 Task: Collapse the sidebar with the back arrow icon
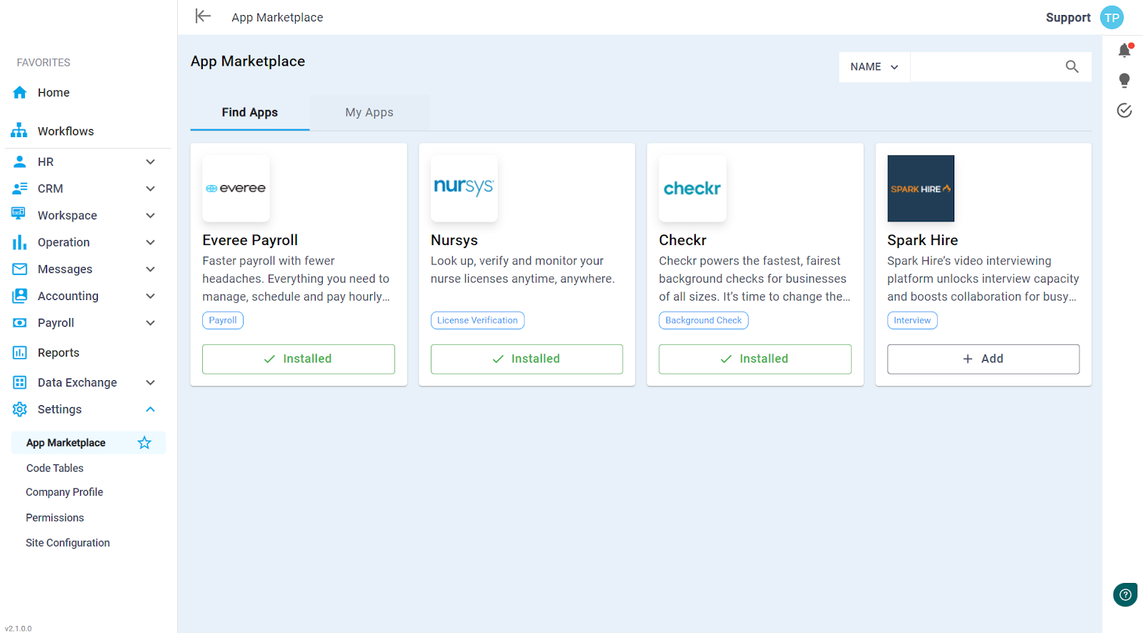click(203, 16)
